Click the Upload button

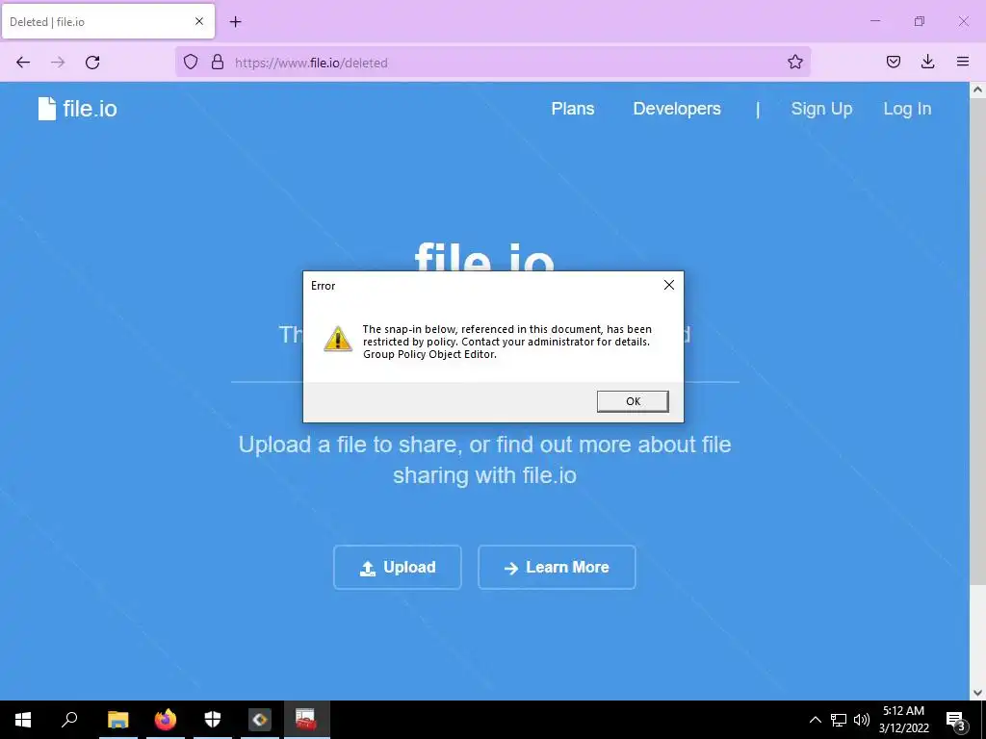398,568
